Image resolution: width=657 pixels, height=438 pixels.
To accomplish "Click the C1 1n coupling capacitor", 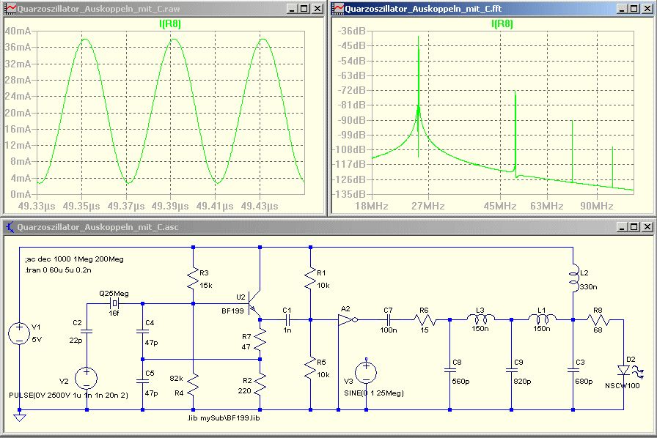I will [287, 320].
